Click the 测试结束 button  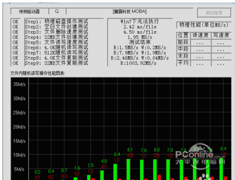214,13
